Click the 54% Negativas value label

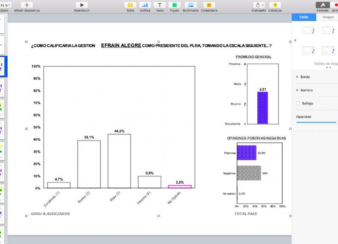[265, 173]
